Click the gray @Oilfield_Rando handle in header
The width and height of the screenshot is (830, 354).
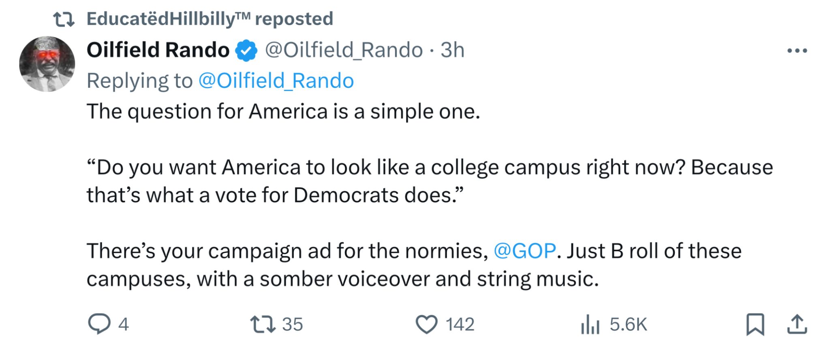coord(344,50)
